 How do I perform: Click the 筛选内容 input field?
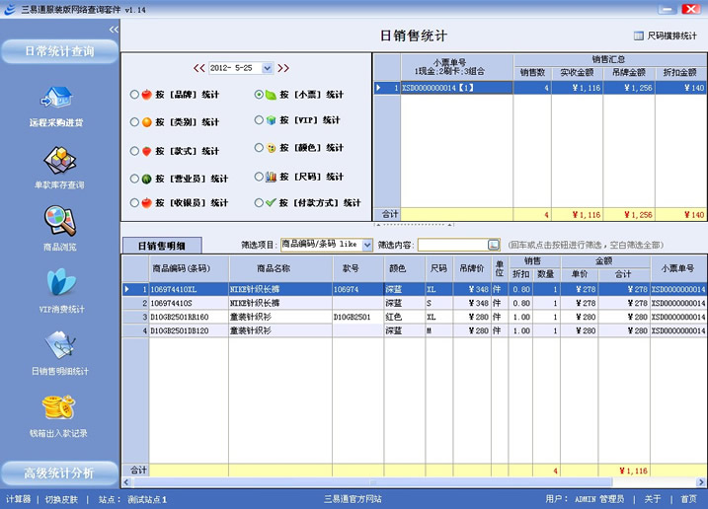[452, 245]
